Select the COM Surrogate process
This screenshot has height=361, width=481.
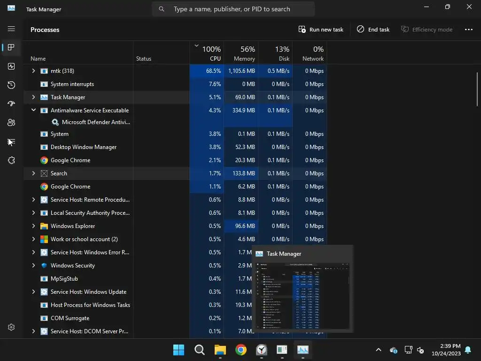(70, 318)
